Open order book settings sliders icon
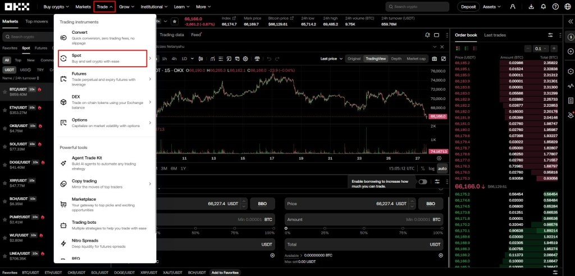Image resolution: width=575 pixels, height=276 pixels. click(x=550, y=35)
